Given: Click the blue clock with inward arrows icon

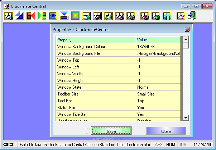Looking at the screenshot, I should click(53, 16).
